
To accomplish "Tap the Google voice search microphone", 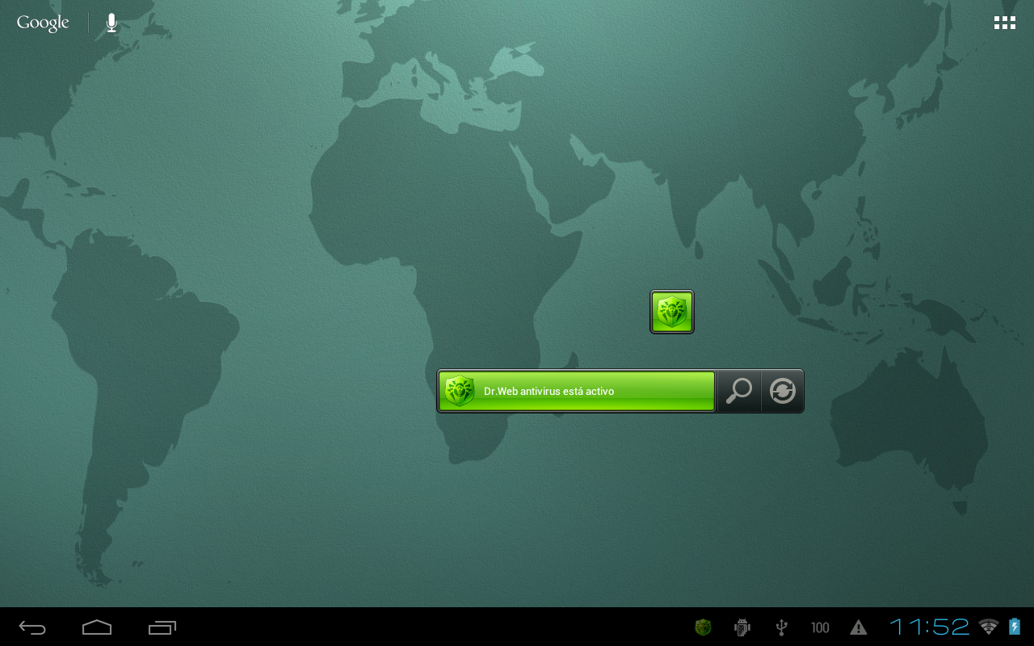I will click(x=110, y=22).
